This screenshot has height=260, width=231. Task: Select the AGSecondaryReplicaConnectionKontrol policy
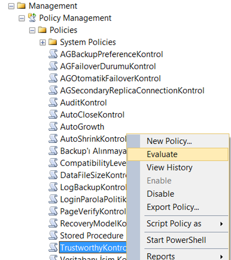click(x=132, y=91)
